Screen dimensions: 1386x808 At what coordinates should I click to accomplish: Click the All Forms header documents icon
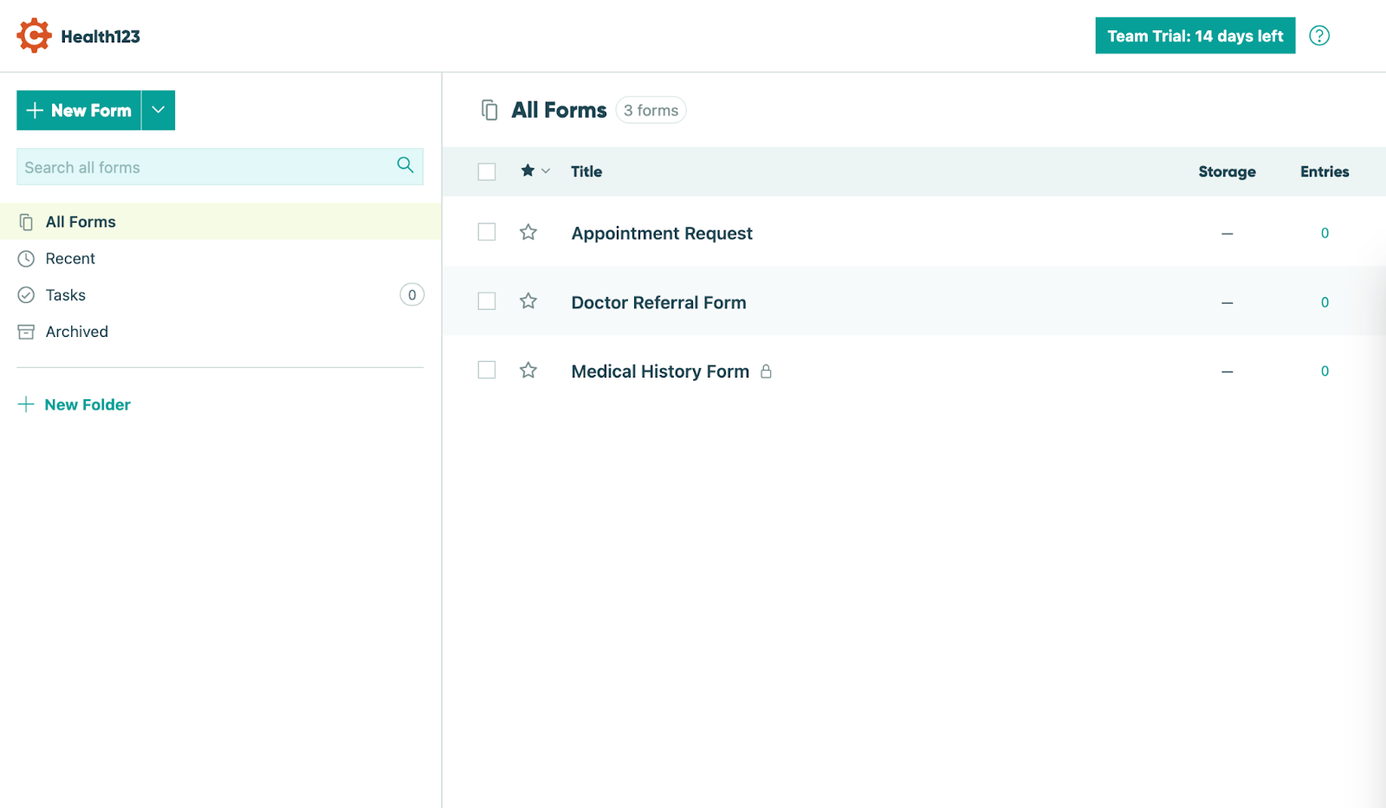pos(489,110)
